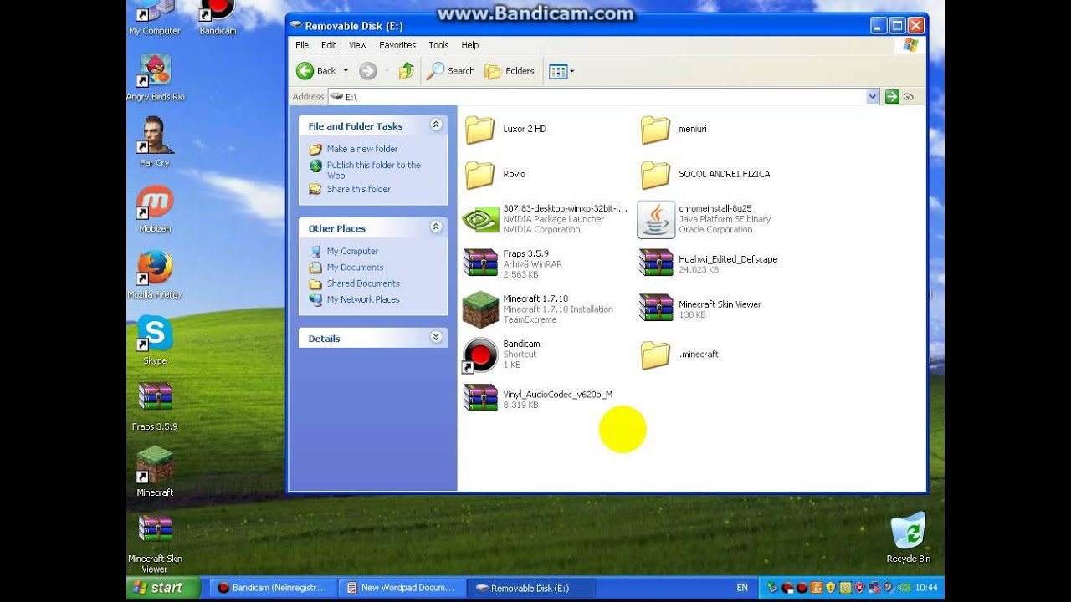Open Back button history dropdown arrow
This screenshot has width=1071, height=602.
coord(345,71)
